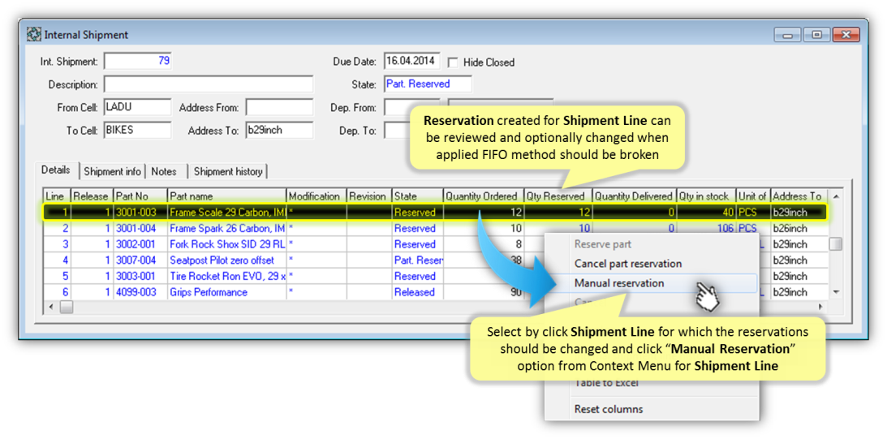Show the Shipment history tab
887x439 pixels.
(x=228, y=171)
